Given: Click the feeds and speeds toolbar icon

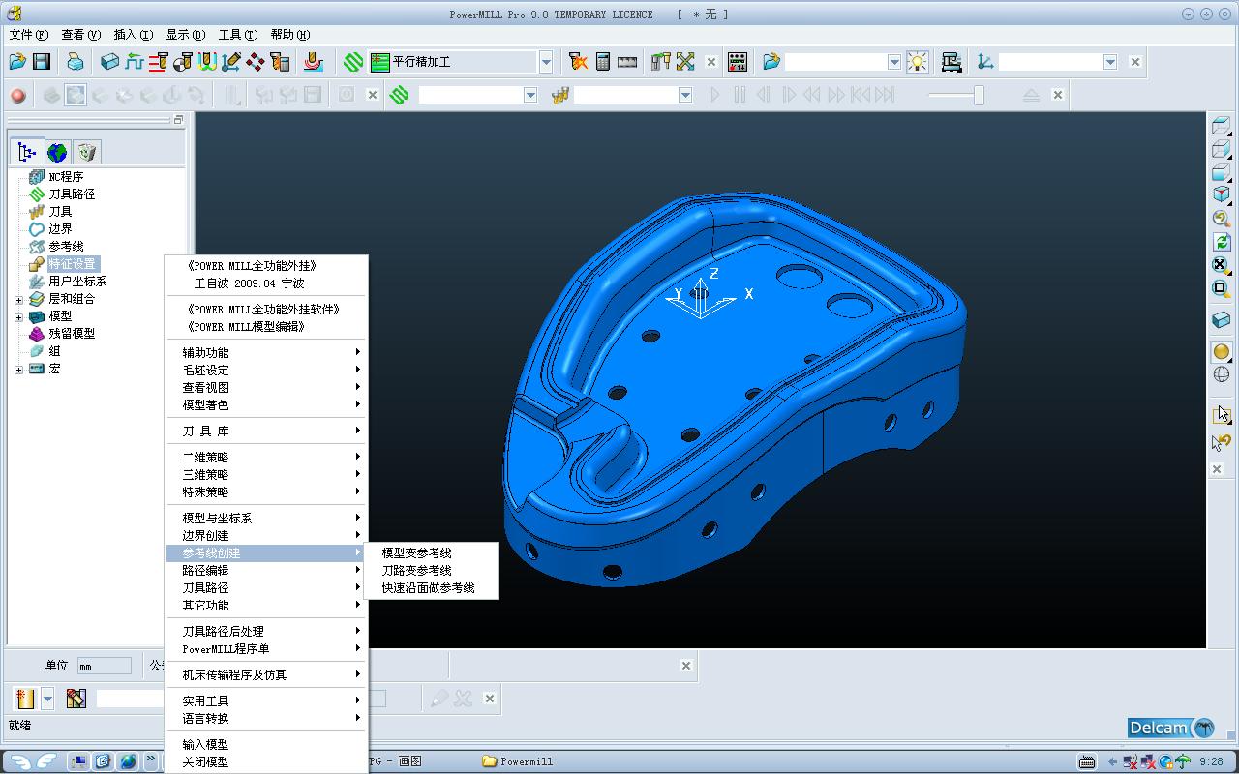Looking at the screenshot, I should click(x=135, y=62).
